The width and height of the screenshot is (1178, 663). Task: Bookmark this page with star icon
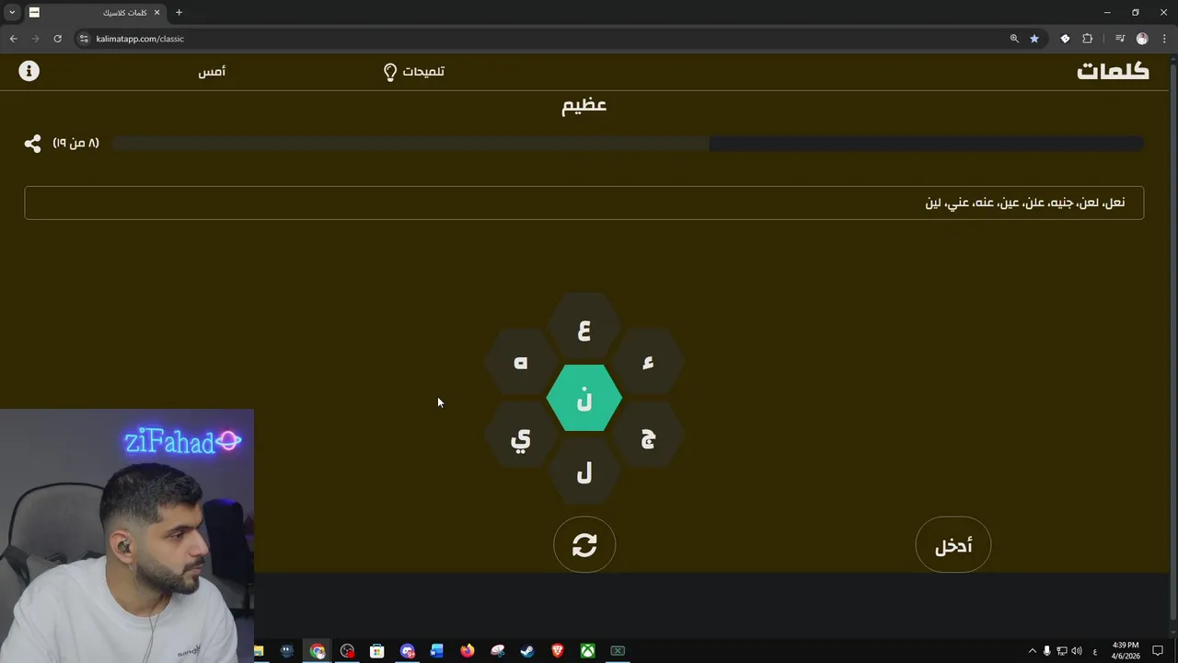click(1034, 39)
